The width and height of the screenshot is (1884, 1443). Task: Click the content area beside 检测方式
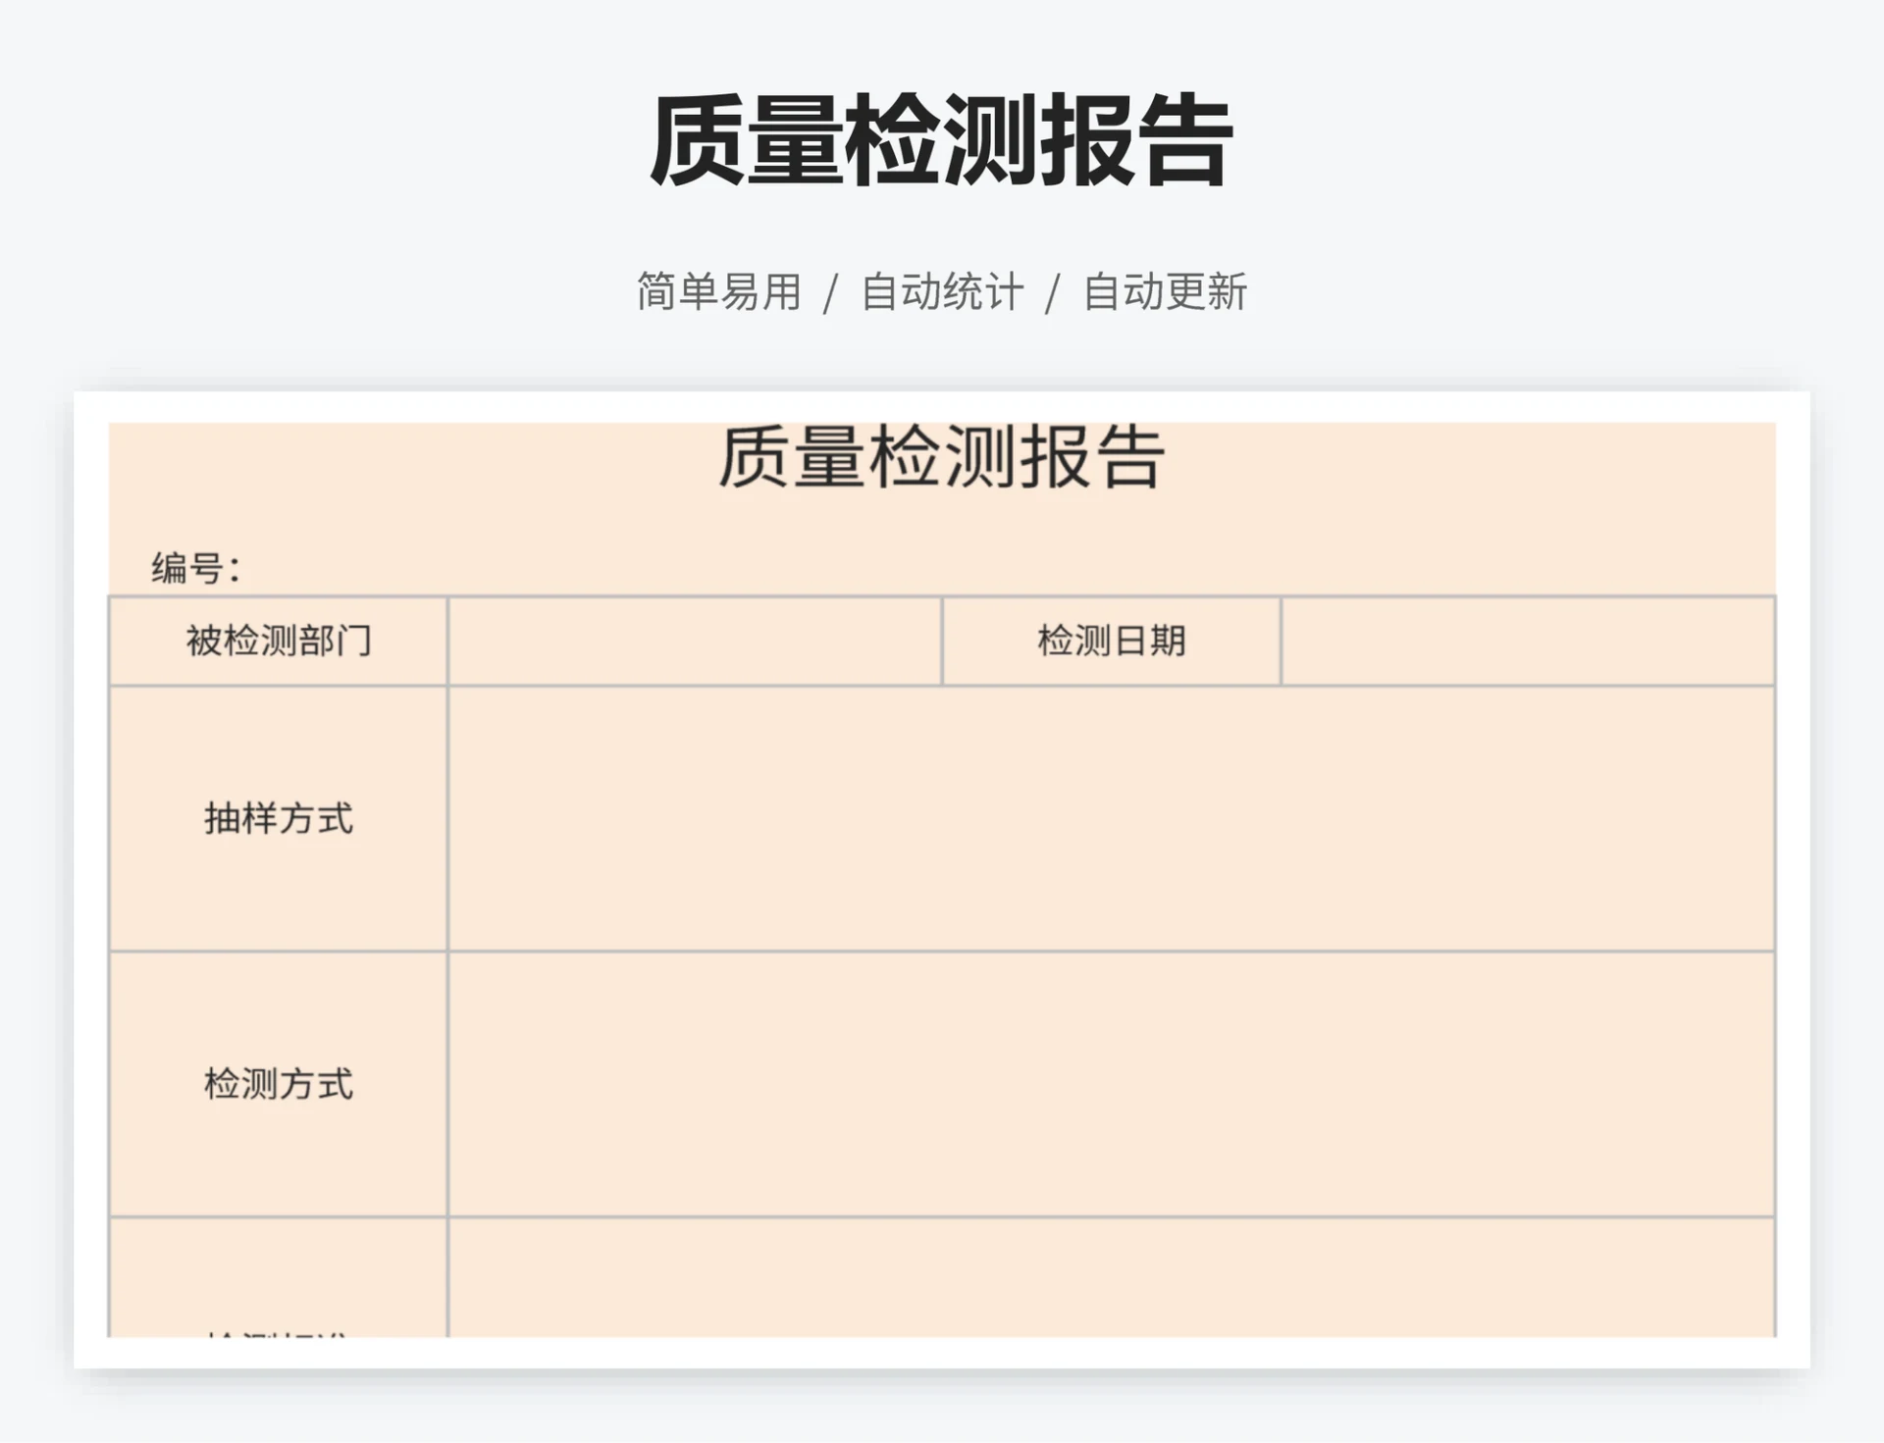[x=1109, y=1086]
